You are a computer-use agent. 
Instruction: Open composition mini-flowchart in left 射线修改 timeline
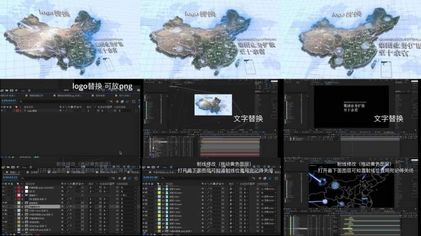click(113, 178)
